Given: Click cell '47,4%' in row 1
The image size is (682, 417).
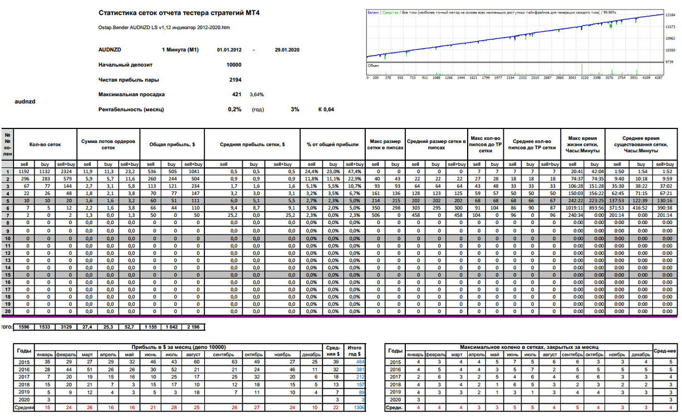Looking at the screenshot, I should click(x=354, y=171).
